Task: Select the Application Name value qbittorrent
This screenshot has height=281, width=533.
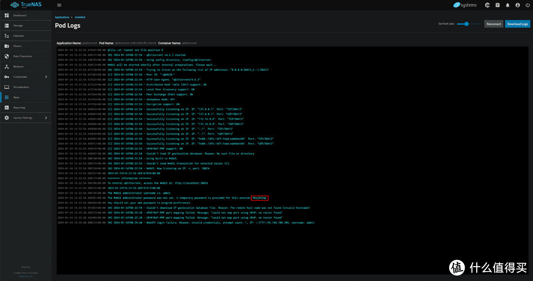Action: (90, 43)
